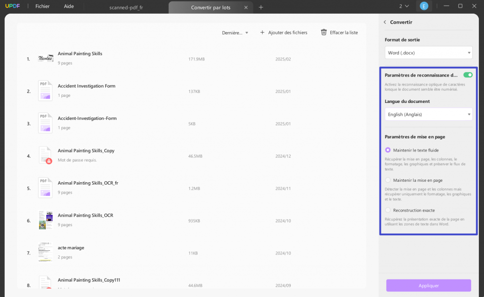This screenshot has height=297, width=484.
Task: Click the 2025/02 date value
Action: point(283,59)
